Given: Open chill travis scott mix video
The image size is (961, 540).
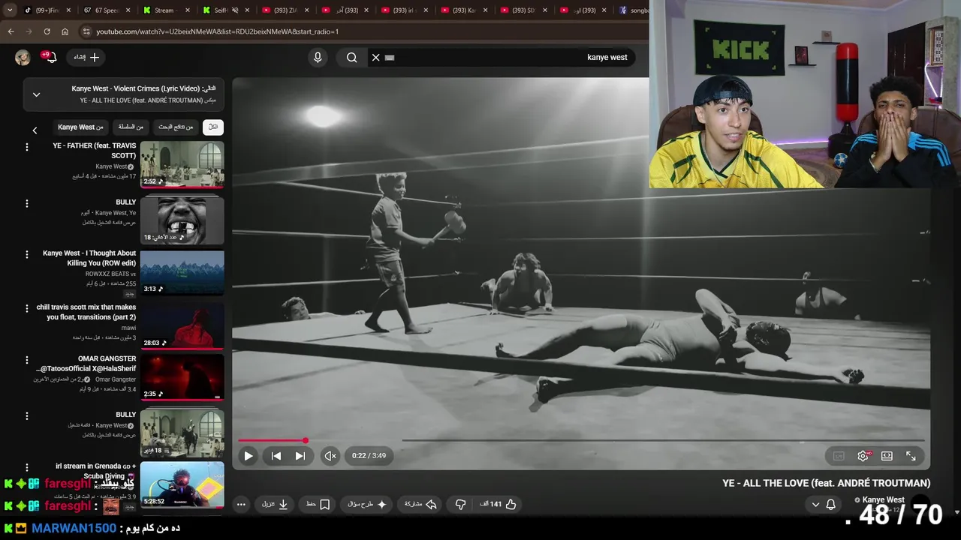Looking at the screenshot, I should tap(86, 312).
